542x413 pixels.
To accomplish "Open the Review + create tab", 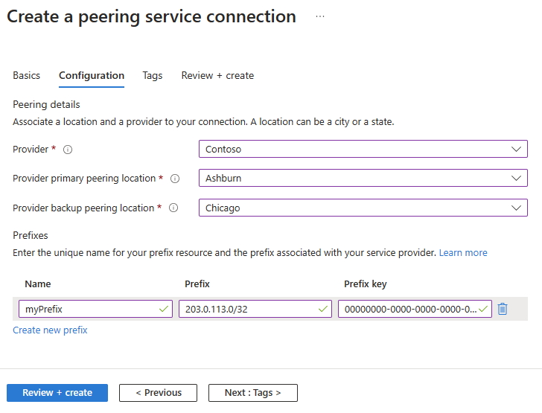I will pos(217,76).
